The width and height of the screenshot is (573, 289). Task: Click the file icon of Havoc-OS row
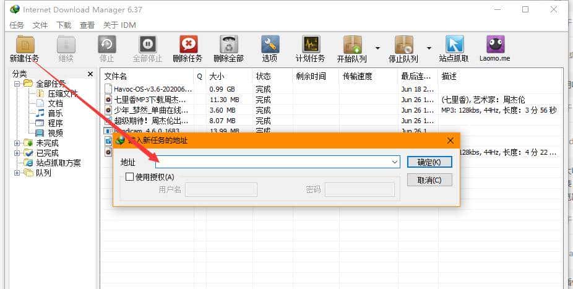(108, 88)
